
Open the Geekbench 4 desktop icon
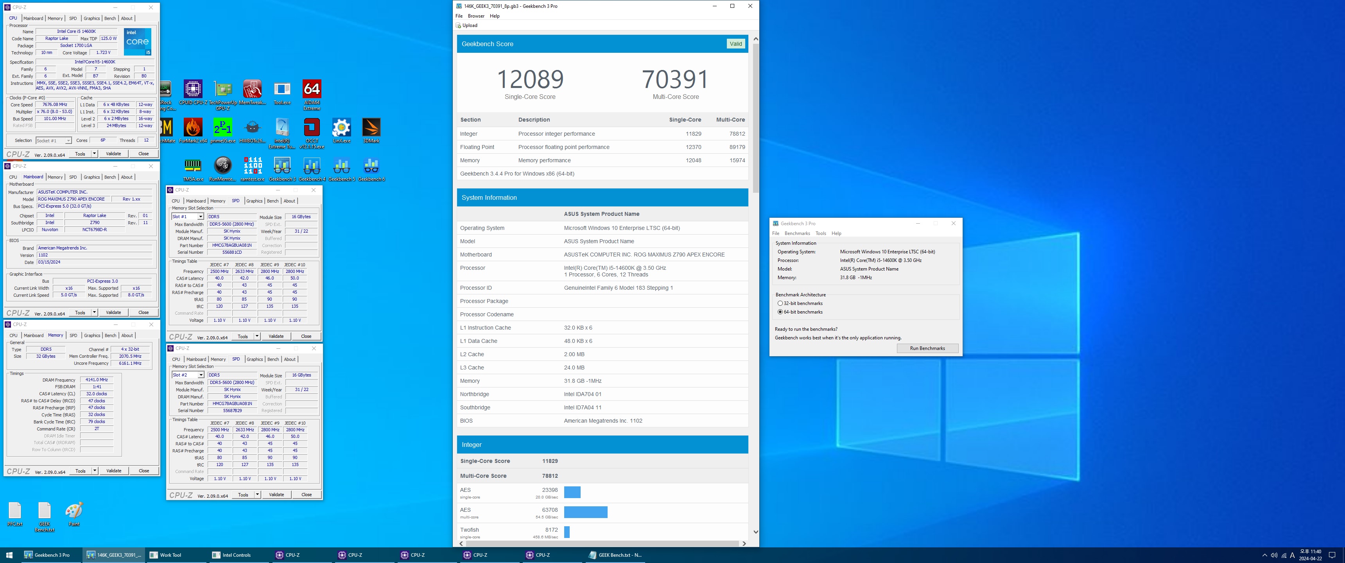click(312, 169)
